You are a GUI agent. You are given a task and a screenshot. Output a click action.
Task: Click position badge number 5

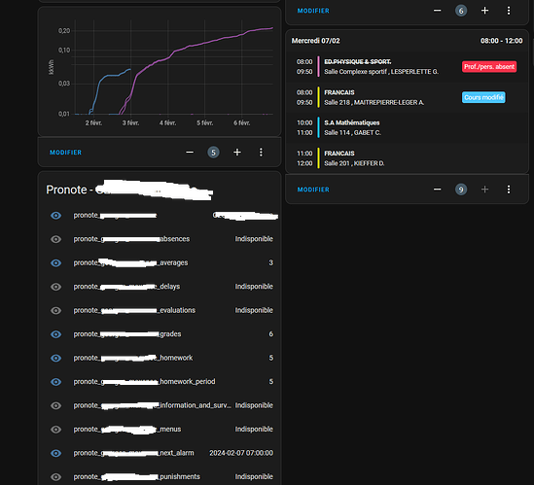[x=214, y=153]
